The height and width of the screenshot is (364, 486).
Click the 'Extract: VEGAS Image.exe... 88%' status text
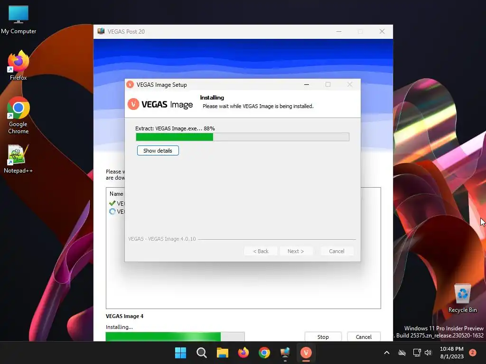[175, 128]
